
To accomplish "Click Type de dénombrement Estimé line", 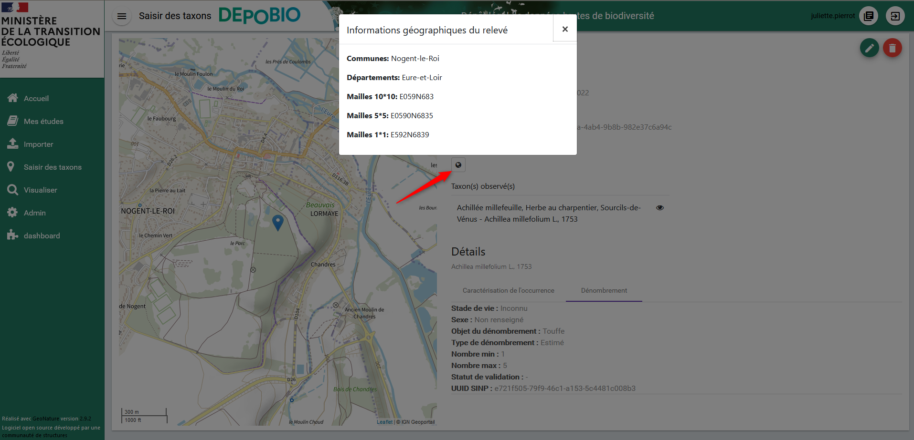I will (508, 343).
